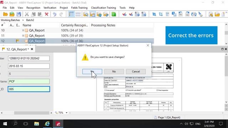Open the View menu
The width and height of the screenshot is (228, 128).
click(x=20, y=8)
